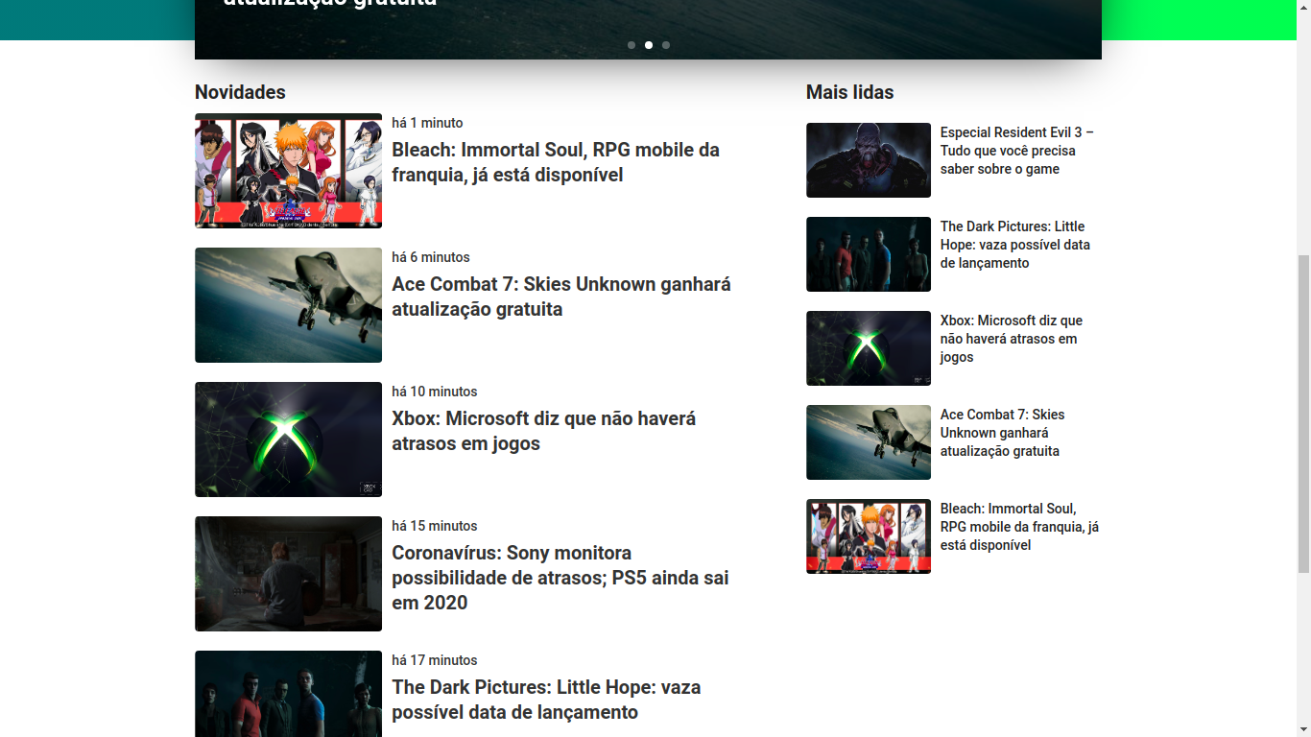Click the page vertical scrollbar thumb
Screen dimensions: 1311x737
[1303, 414]
